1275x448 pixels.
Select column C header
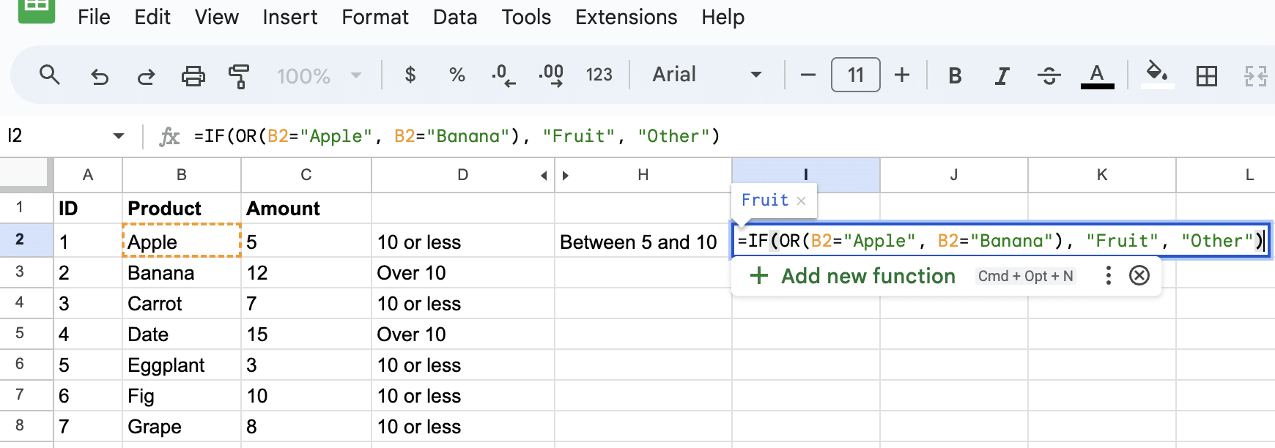306,175
